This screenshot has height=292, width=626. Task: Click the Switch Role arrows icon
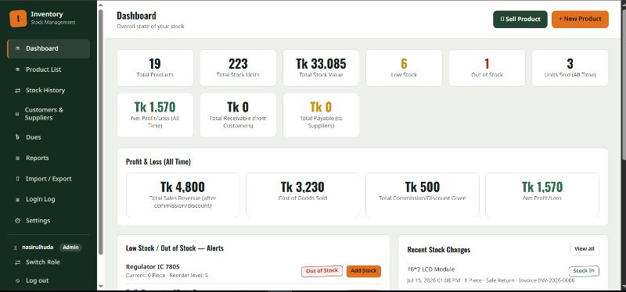[x=17, y=262]
